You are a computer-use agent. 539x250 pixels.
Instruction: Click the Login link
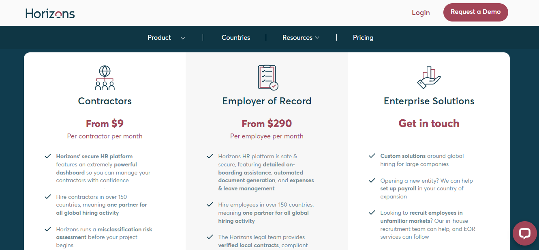421,13
